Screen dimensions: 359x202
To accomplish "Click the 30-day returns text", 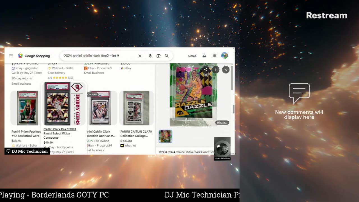I will [22, 78].
